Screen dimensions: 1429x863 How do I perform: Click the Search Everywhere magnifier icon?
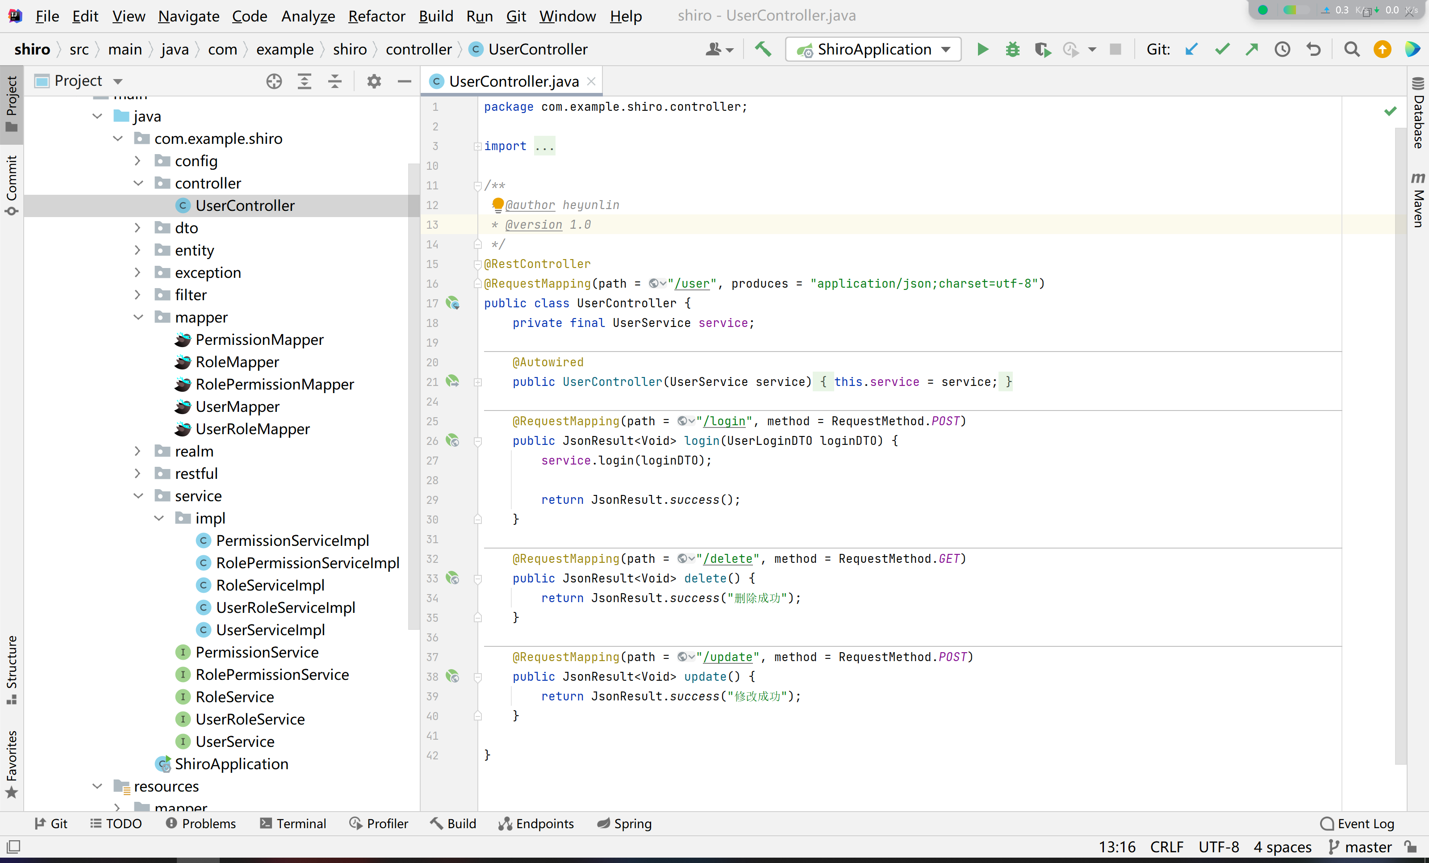pos(1351,49)
